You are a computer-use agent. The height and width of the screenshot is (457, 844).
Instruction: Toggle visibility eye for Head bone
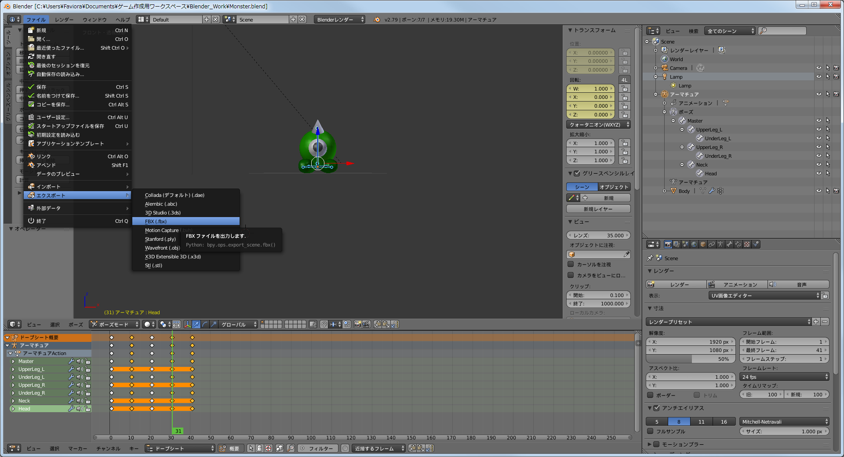(x=819, y=173)
